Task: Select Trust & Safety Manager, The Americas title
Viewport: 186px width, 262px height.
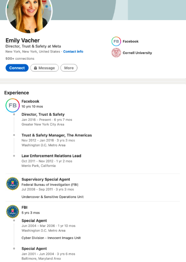Action: coord(57,135)
